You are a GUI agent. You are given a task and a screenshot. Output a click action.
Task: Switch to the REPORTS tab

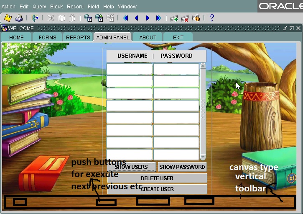click(78, 37)
